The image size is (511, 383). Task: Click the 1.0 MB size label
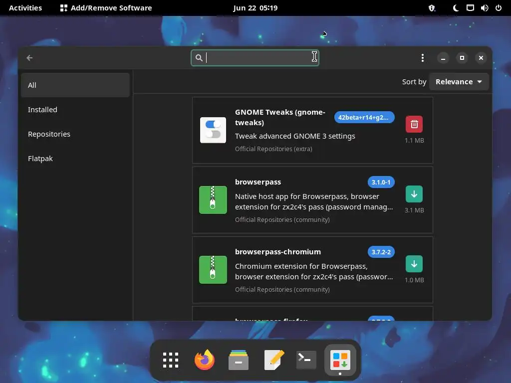click(x=414, y=280)
